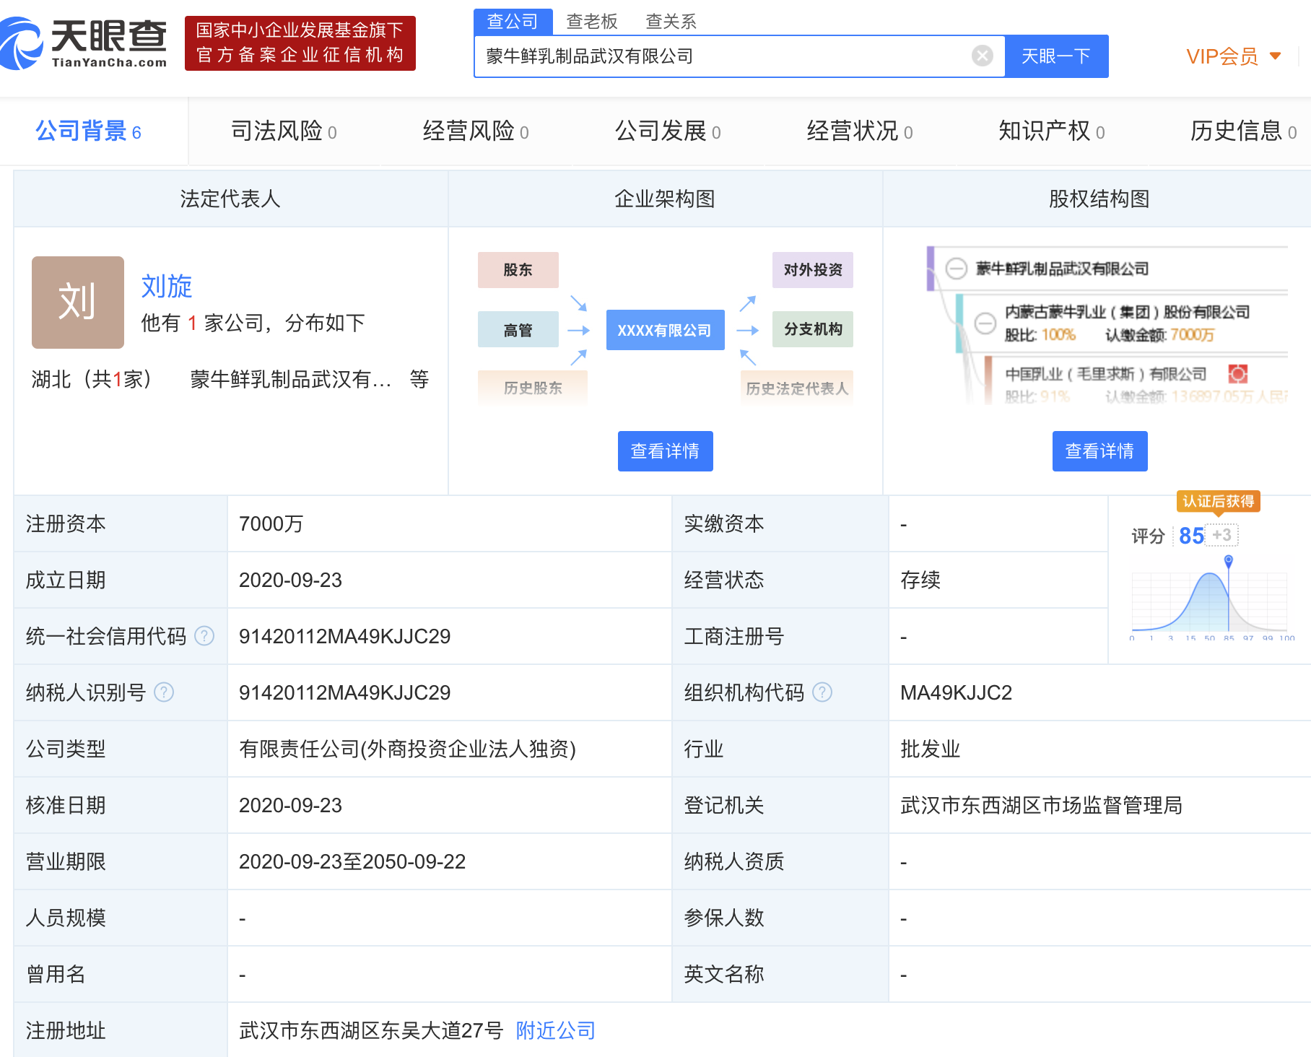Click the 对外投资 box in the structure chart

click(x=813, y=270)
